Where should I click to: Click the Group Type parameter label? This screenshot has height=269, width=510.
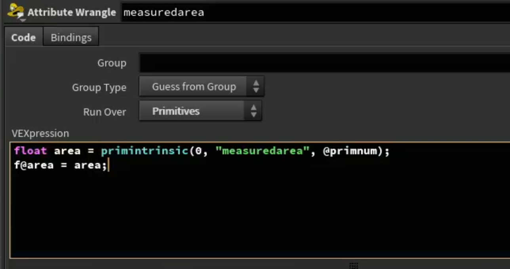pyautogui.click(x=99, y=87)
